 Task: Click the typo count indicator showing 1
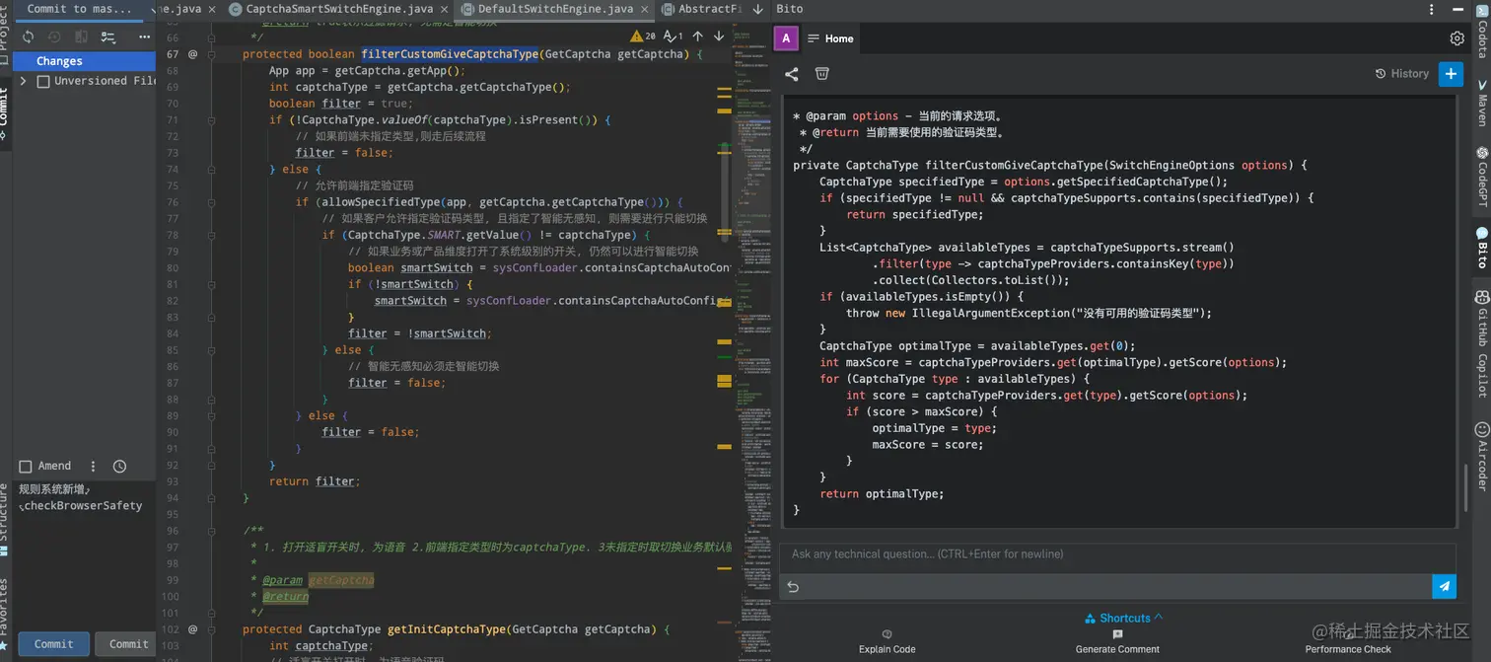(674, 36)
